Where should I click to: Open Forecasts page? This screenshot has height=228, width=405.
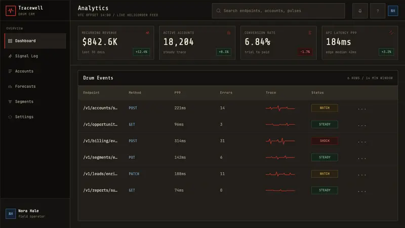pyautogui.click(x=35, y=86)
